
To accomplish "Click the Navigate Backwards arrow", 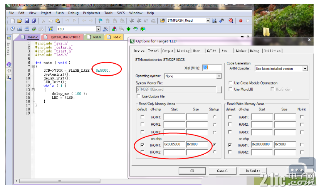I will 84,20.
